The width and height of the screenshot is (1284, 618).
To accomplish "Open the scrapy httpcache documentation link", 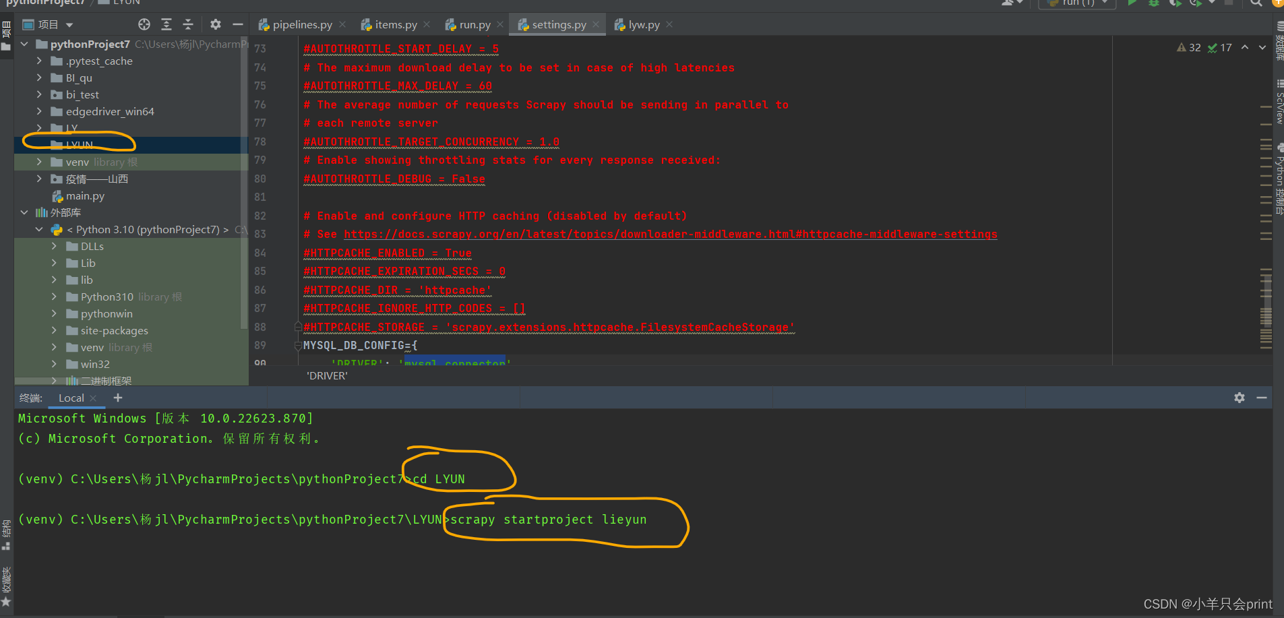I will (x=671, y=234).
